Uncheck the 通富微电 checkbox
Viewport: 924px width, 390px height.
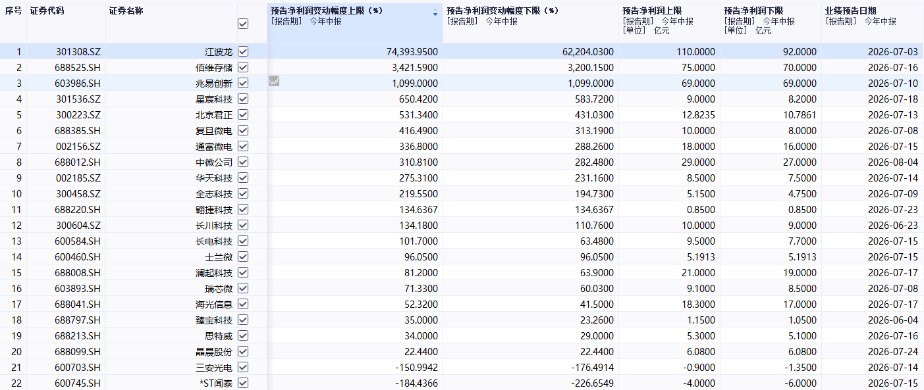[x=243, y=146]
